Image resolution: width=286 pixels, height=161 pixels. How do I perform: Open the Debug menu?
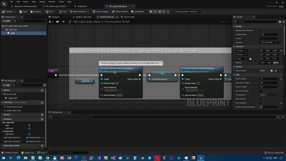tap(42, 2)
